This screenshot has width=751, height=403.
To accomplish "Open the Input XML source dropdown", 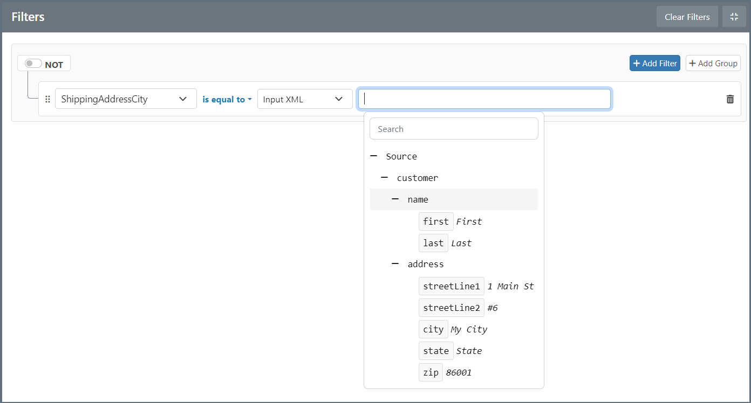I will (304, 99).
